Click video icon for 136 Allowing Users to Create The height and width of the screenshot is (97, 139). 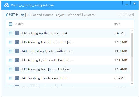(17, 42)
